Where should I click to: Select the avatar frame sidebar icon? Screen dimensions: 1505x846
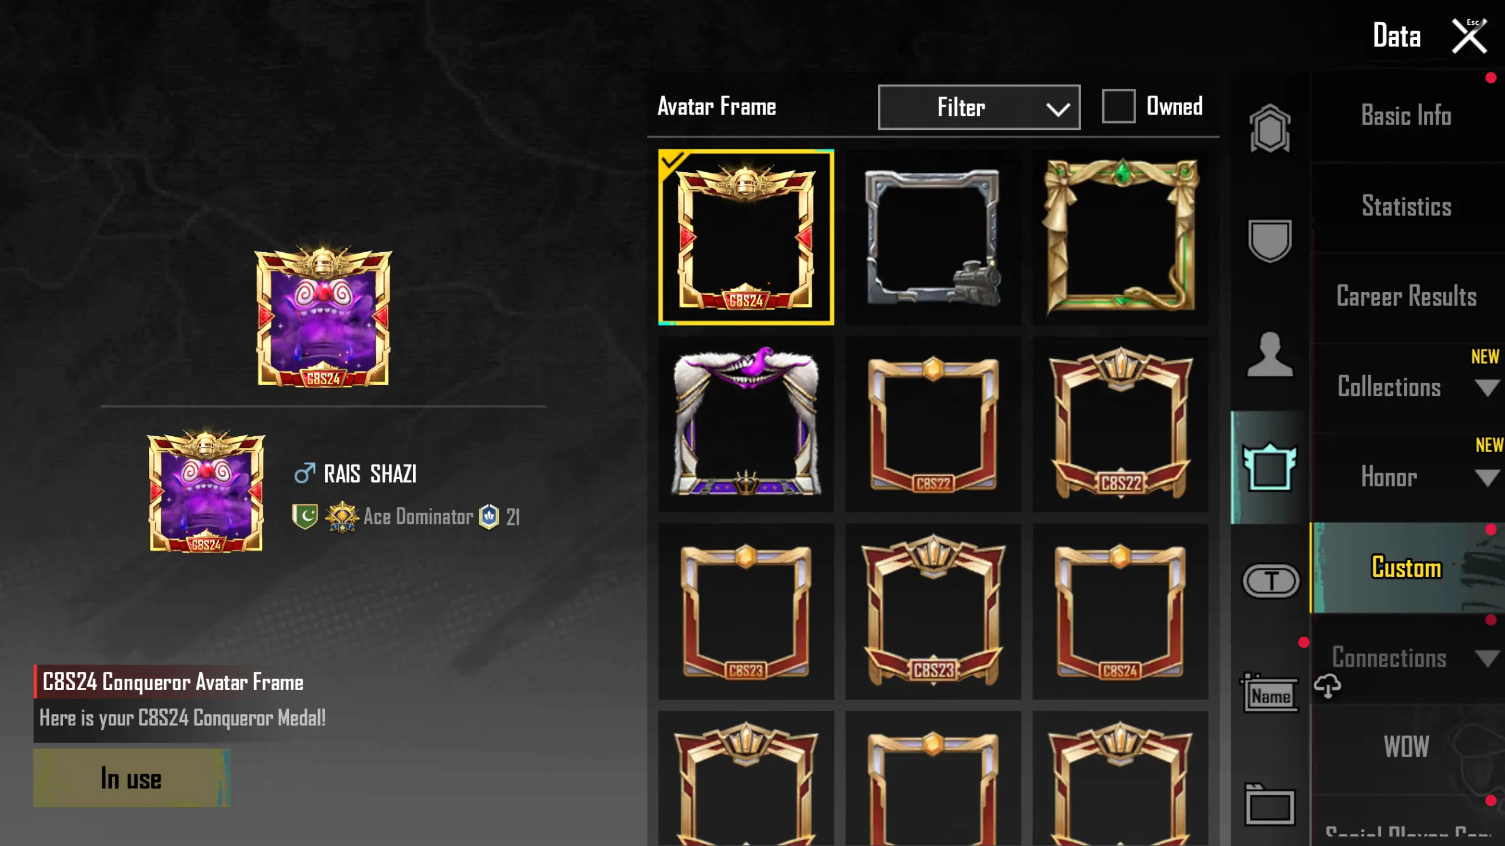click(x=1270, y=467)
